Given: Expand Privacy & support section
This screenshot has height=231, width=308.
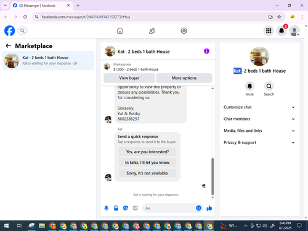Looking at the screenshot, I should pyautogui.click(x=259, y=142).
